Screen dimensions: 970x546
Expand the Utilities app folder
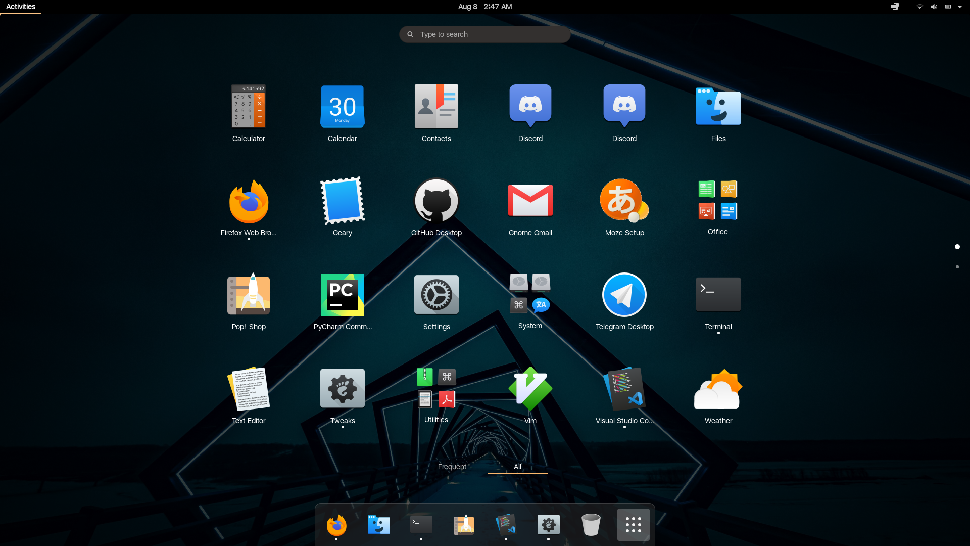click(436, 389)
